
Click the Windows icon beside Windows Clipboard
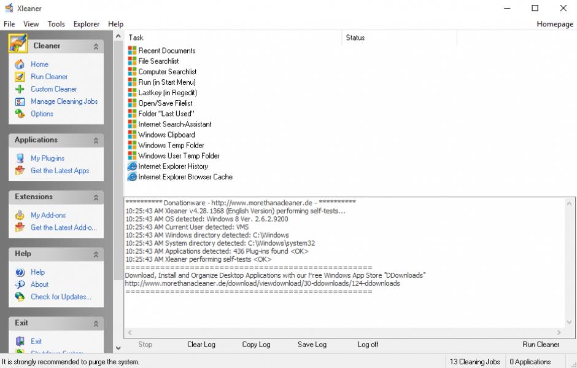pyautogui.click(x=132, y=135)
